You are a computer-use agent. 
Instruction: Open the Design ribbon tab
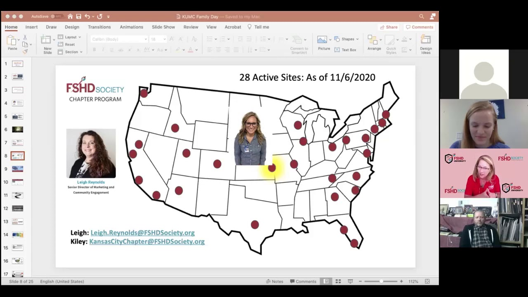pos(72,27)
